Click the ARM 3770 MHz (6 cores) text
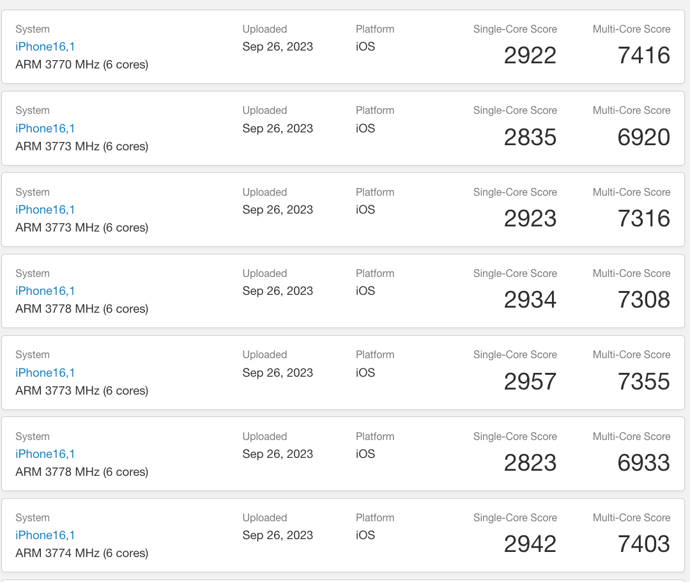 82,65
